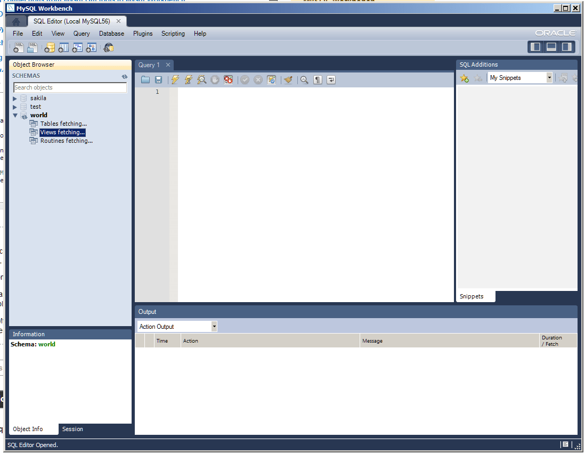Click the Search objects field
The height and width of the screenshot is (454, 585).
(x=70, y=88)
